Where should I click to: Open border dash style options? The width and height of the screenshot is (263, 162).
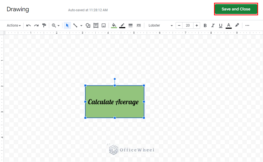point(139,25)
